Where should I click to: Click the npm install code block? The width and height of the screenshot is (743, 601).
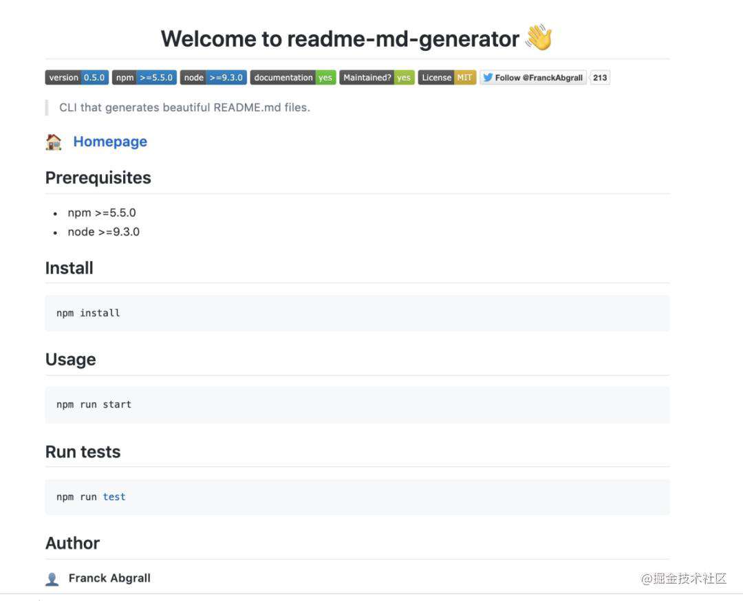[357, 313]
